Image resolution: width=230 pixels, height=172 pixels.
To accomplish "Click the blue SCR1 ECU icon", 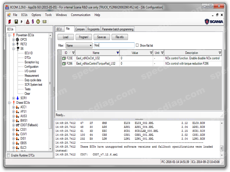I will pyautogui.click(x=18, y=98).
